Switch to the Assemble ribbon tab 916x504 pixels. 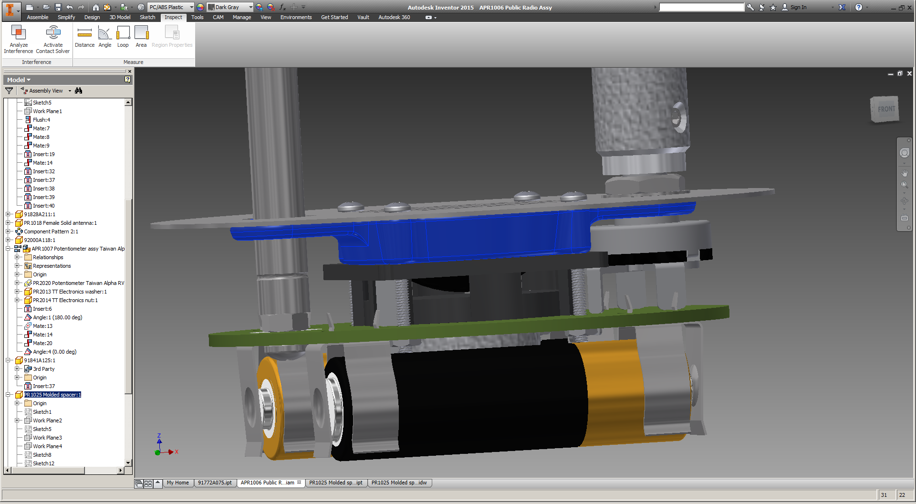pyautogui.click(x=38, y=17)
